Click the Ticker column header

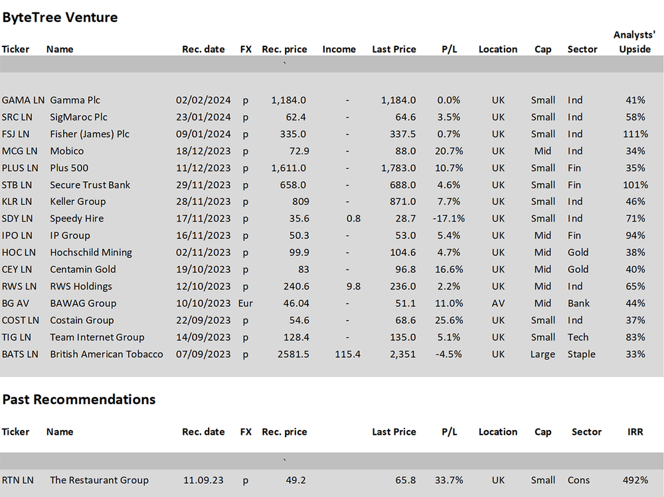pyautogui.click(x=15, y=48)
